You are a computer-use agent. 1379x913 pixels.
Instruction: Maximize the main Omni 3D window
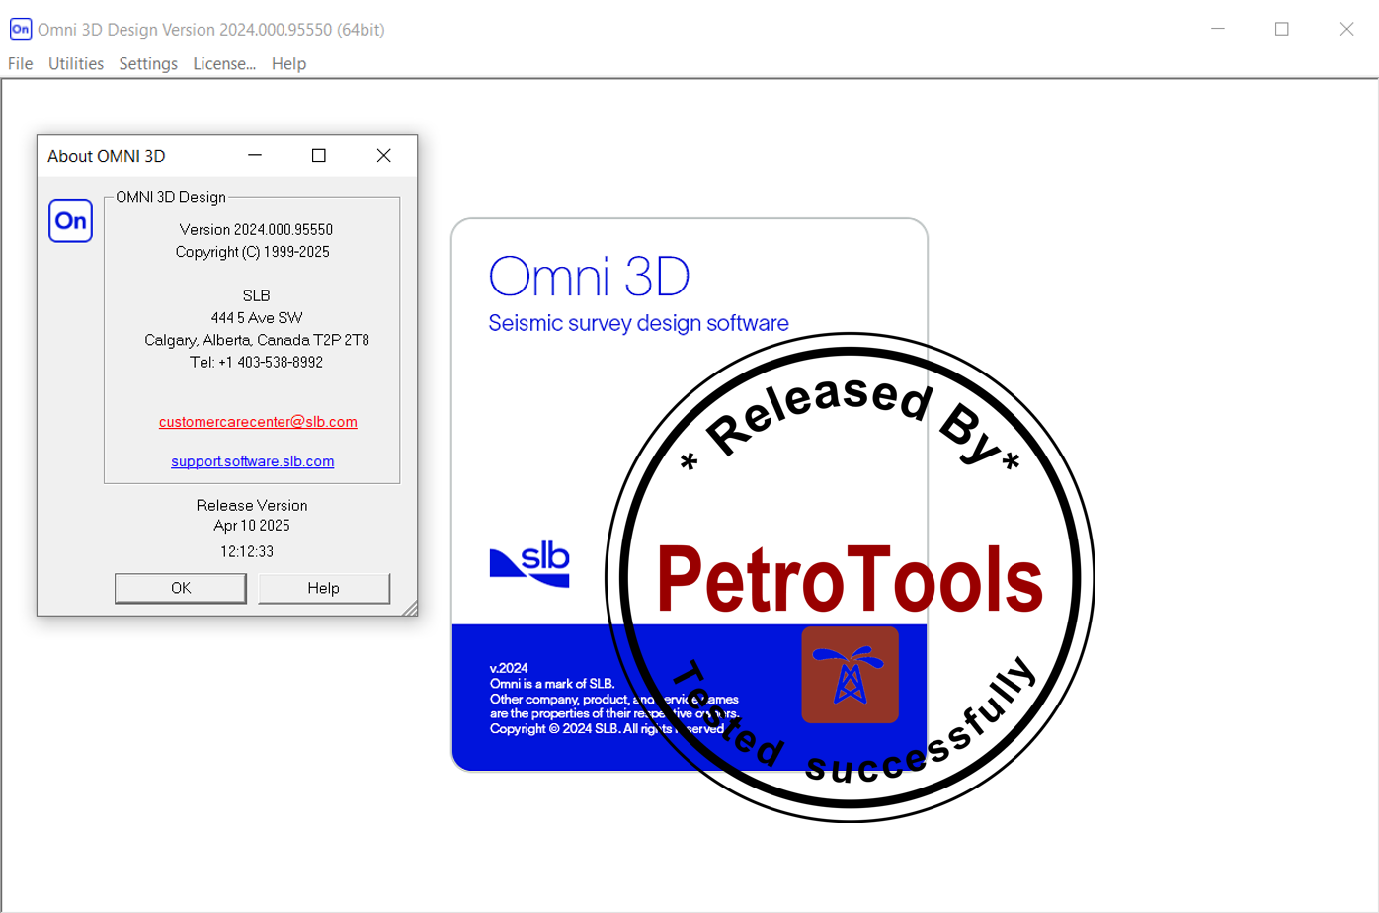(1282, 29)
